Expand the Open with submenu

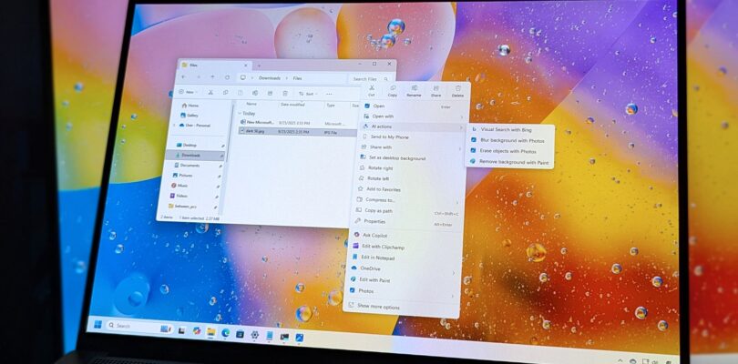pyautogui.click(x=383, y=116)
